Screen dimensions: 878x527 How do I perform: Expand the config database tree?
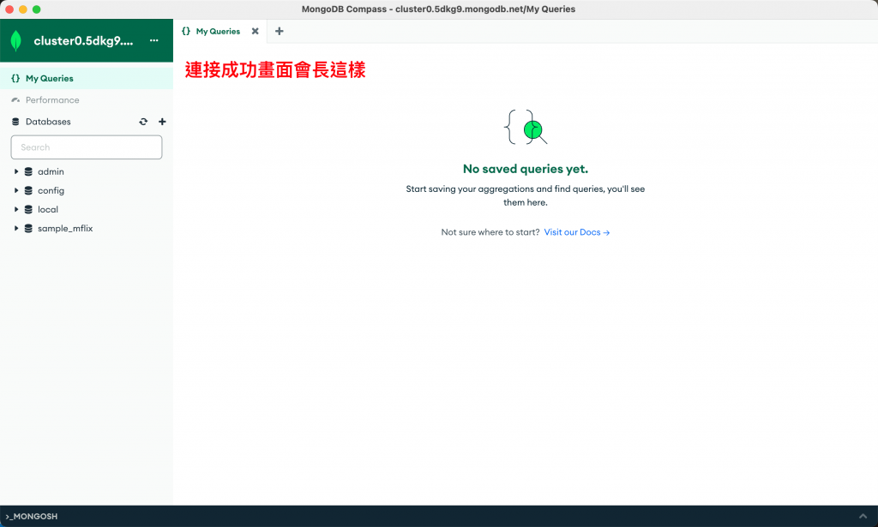(16, 191)
